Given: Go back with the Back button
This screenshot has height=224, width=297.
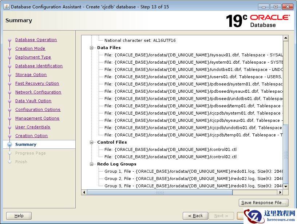Looking at the screenshot, I should point(195,216).
